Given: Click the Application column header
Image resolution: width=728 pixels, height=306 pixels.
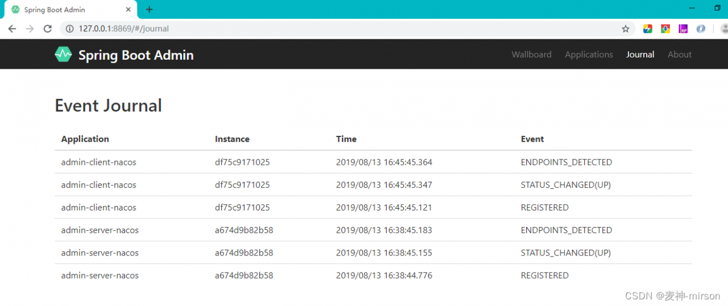Looking at the screenshot, I should [85, 139].
